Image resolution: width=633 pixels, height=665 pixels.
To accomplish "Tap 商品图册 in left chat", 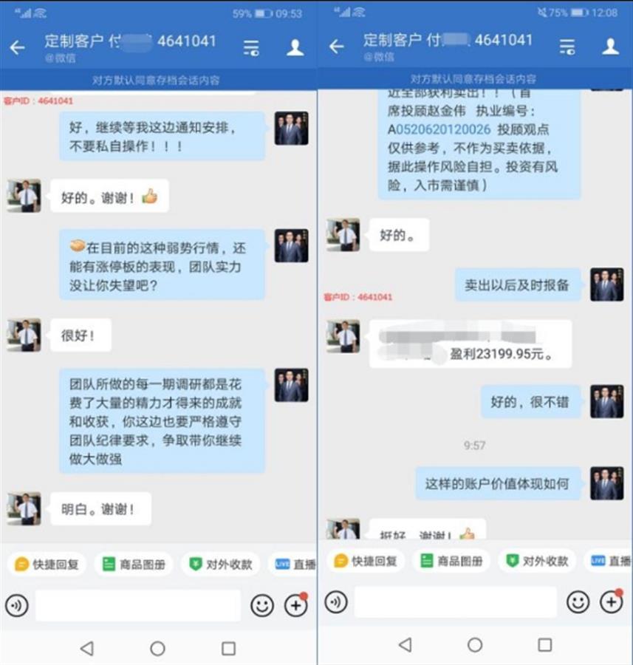I will (134, 565).
